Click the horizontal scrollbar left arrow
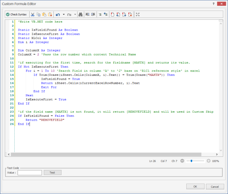 click(x=9, y=155)
